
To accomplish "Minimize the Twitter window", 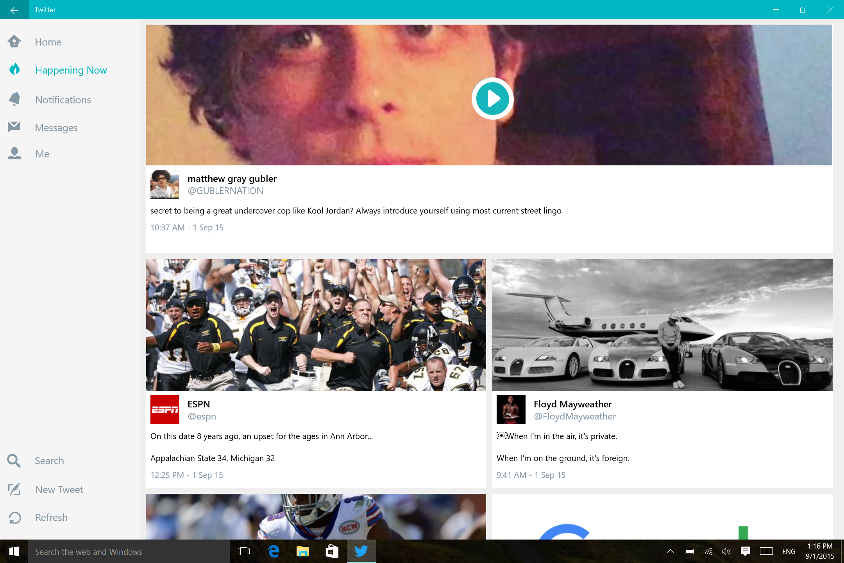I will click(776, 10).
